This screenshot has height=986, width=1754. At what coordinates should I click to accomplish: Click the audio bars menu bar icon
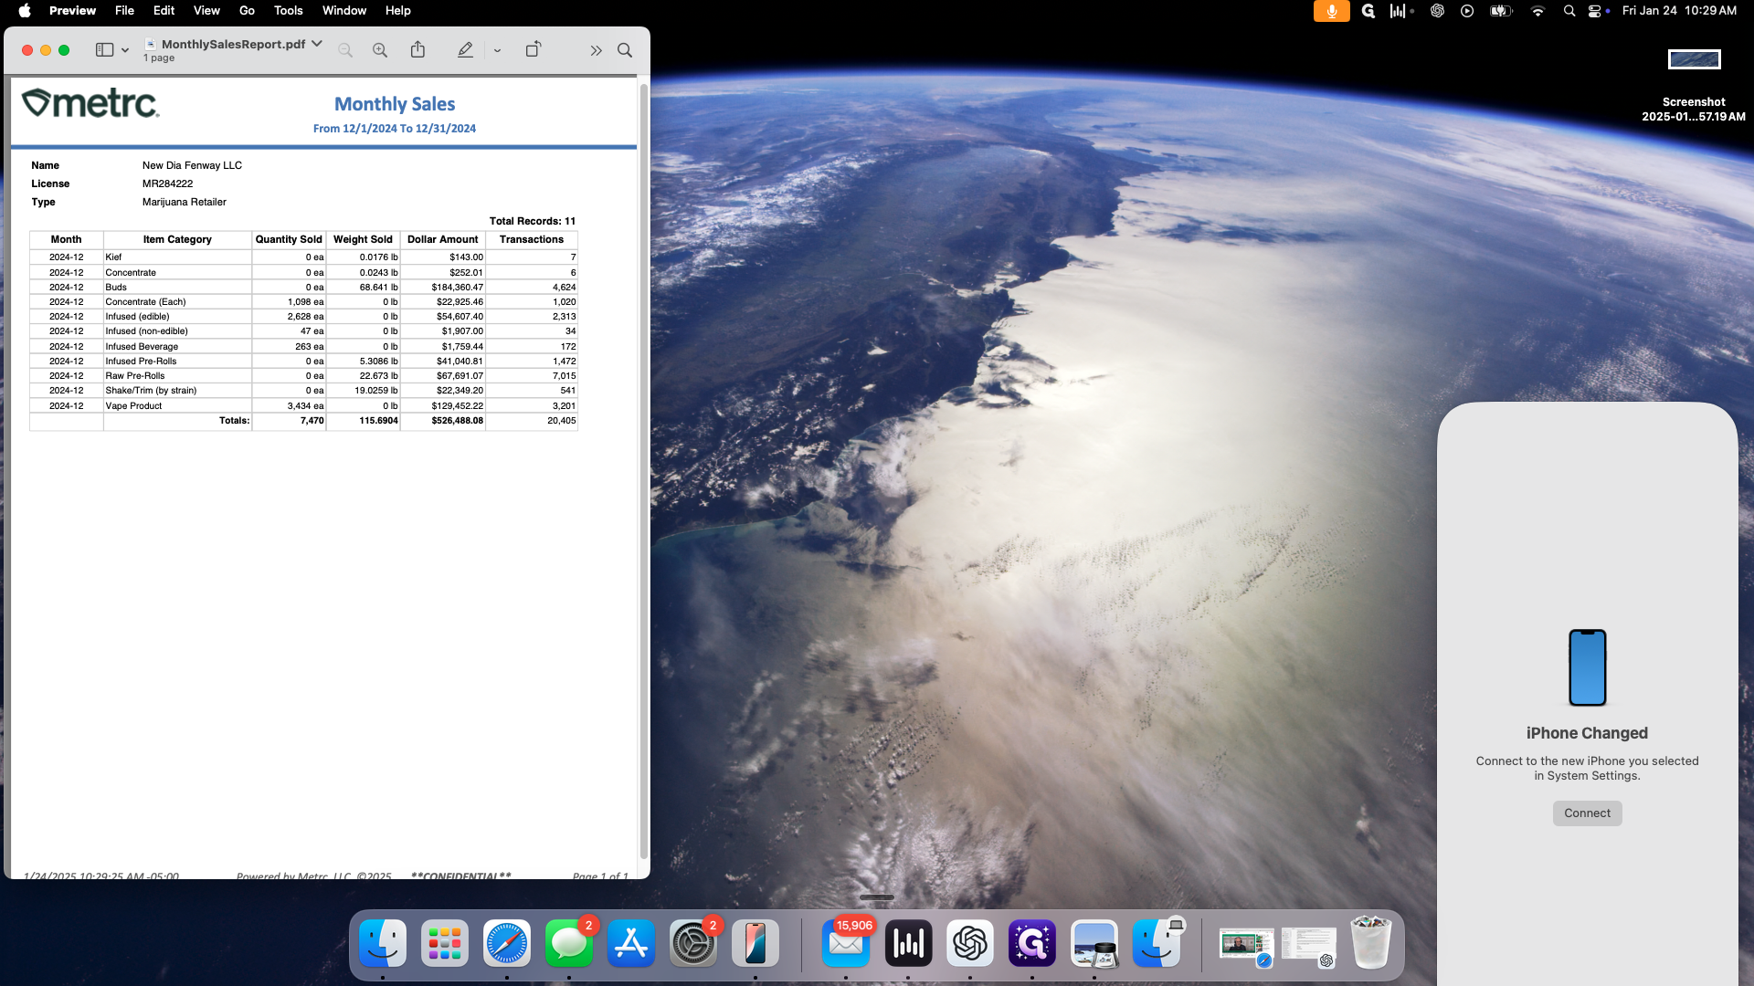point(1400,11)
